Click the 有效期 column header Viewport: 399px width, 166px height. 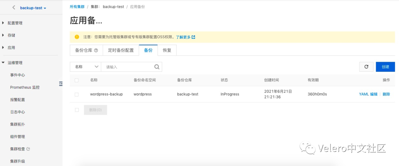pos(313,80)
